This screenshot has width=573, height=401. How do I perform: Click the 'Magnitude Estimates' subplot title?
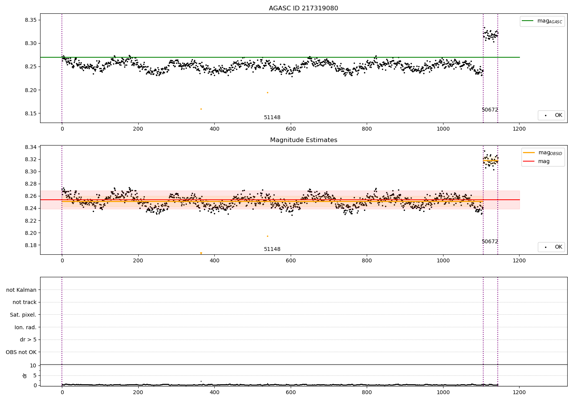coord(303,140)
